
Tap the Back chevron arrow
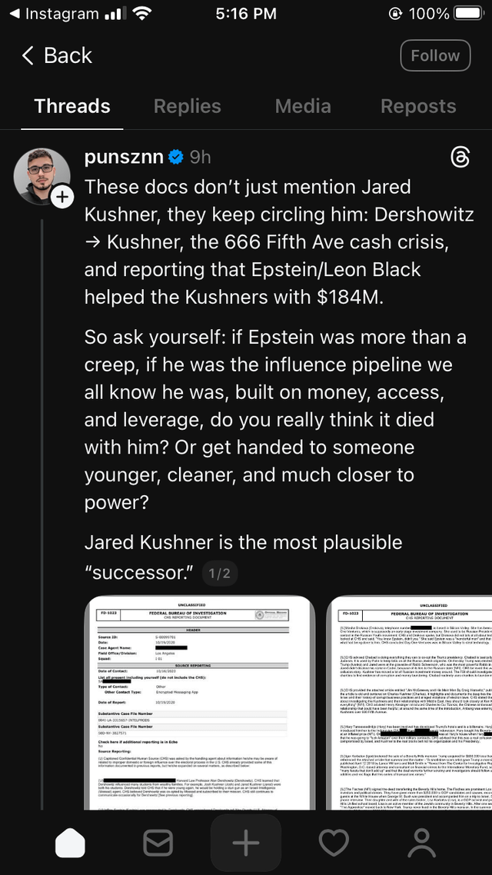click(x=28, y=55)
